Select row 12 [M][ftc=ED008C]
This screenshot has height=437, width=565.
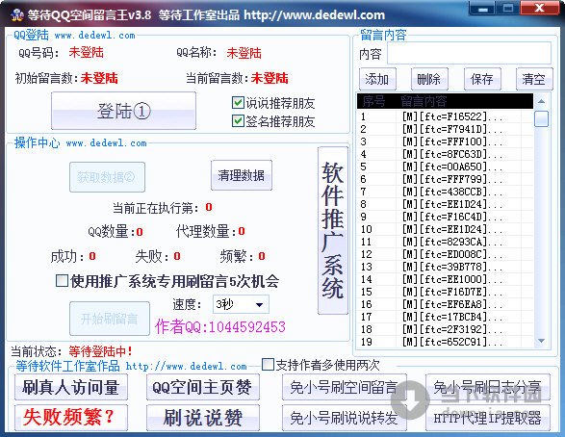click(x=446, y=254)
